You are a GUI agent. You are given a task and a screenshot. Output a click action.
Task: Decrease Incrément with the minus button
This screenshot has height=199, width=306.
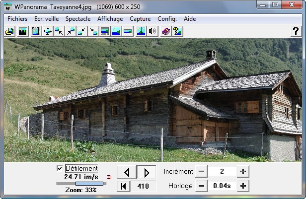pyautogui.click(x=201, y=172)
